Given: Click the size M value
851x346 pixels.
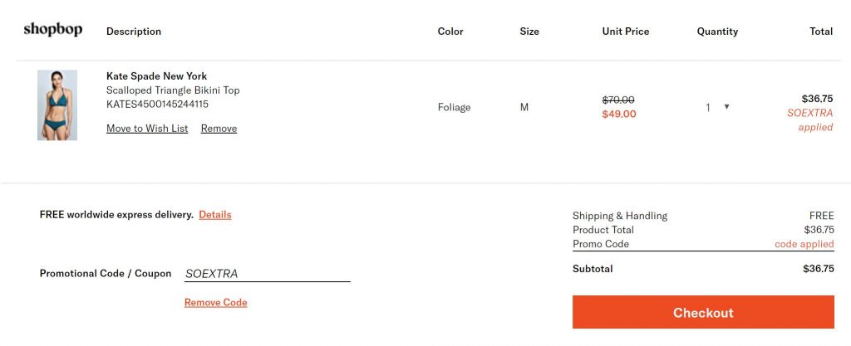Looking at the screenshot, I should click(524, 107).
